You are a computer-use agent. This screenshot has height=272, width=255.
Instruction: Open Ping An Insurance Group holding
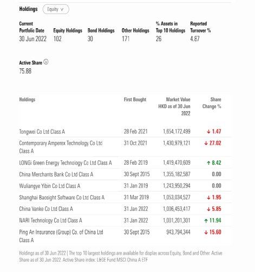click(61, 236)
